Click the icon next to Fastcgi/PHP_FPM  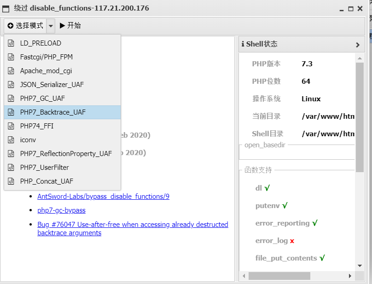pyautogui.click(x=12, y=57)
